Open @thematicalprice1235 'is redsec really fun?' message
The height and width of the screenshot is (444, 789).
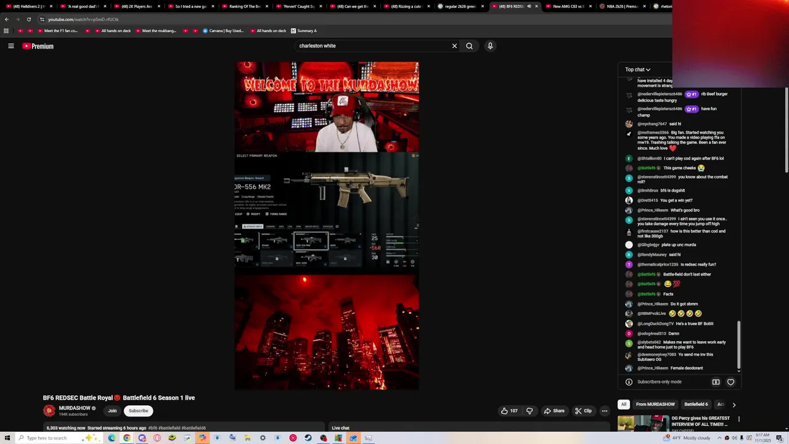(x=676, y=265)
